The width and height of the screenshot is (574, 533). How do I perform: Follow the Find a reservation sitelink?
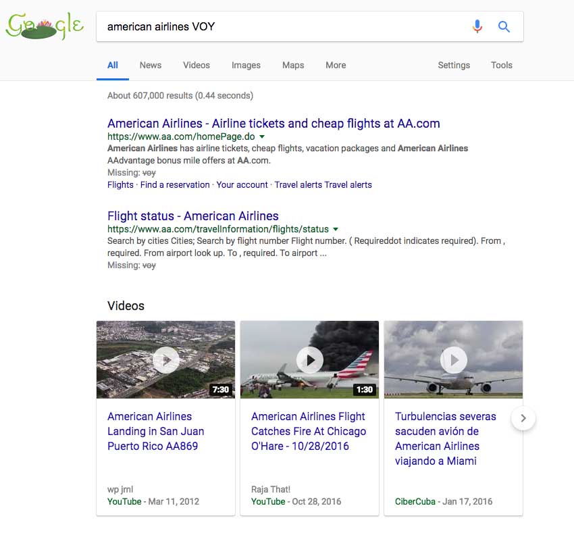coord(175,185)
